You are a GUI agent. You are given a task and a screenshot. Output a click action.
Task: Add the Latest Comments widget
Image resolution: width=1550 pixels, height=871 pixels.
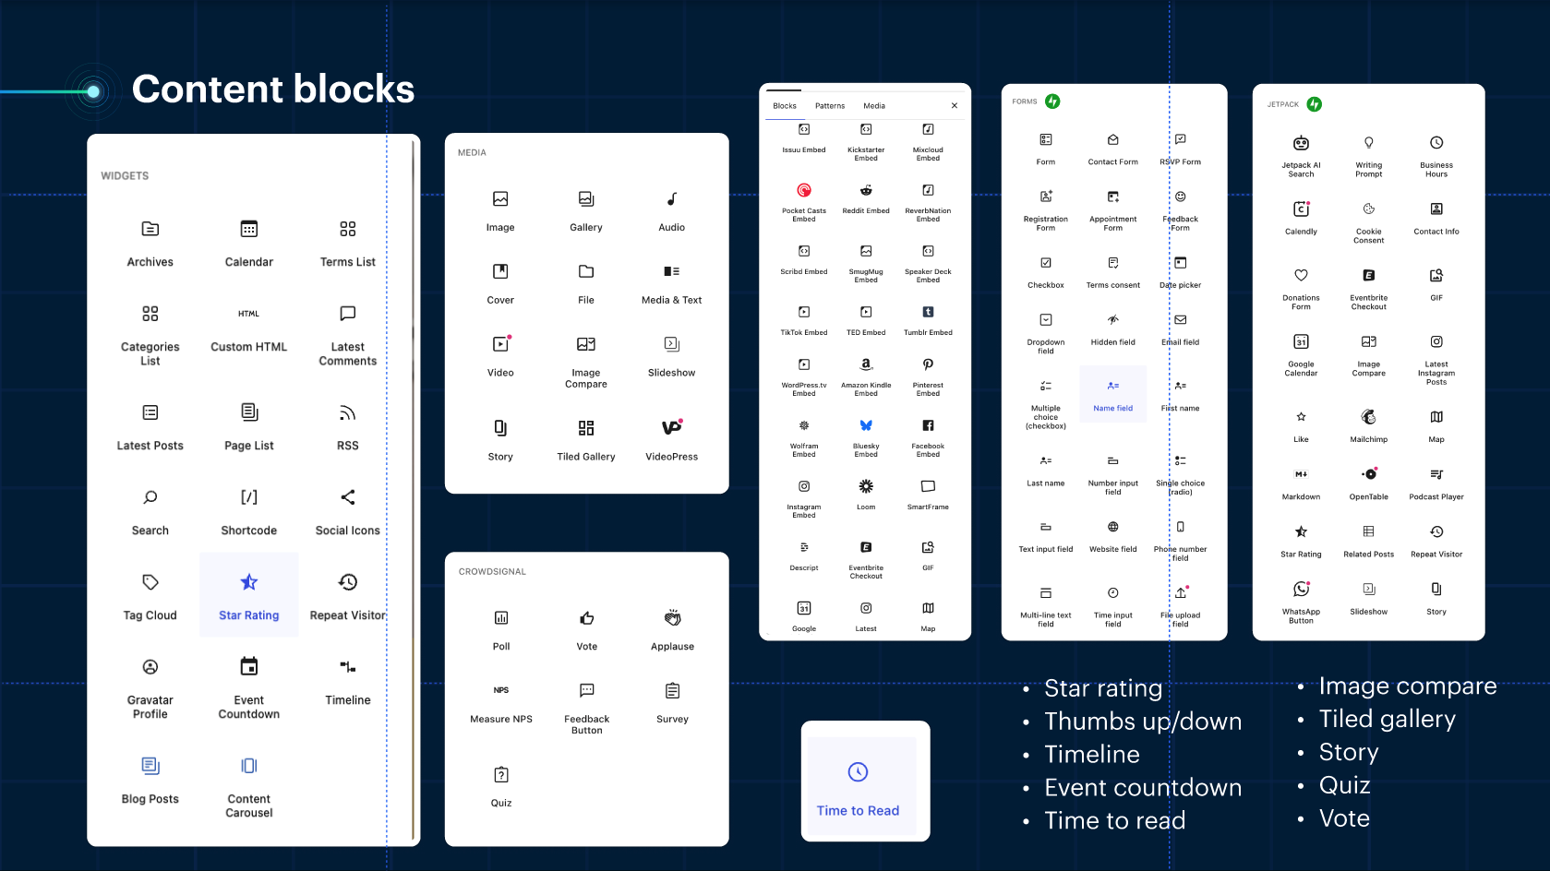(347, 336)
